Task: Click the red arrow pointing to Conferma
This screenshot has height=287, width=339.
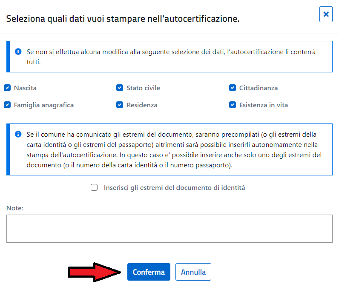Action: click(94, 272)
